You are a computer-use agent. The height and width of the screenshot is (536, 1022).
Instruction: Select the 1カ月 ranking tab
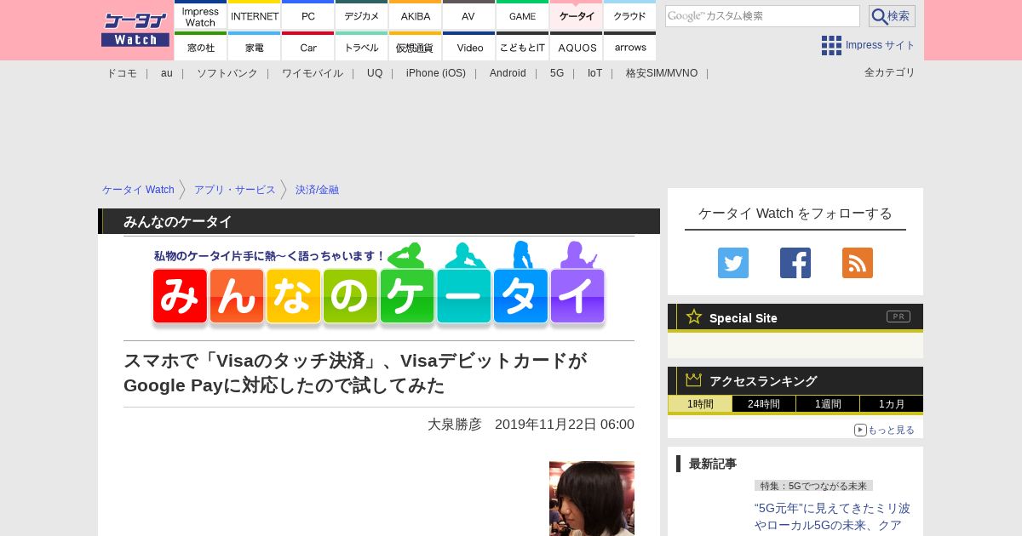point(892,404)
